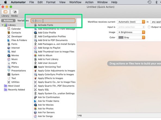Open the Time Machine menu bar icon

pos(149,2)
